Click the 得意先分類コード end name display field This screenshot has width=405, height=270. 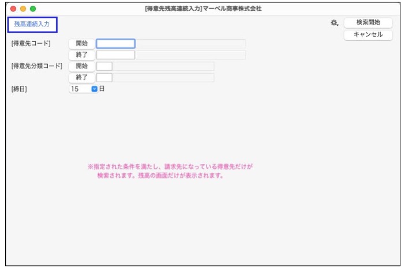pos(163,78)
